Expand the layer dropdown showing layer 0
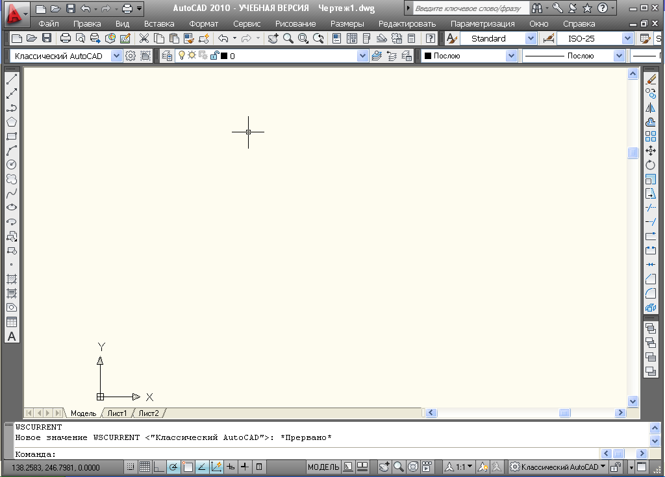Viewport: 665px width, 477px height. (362, 56)
